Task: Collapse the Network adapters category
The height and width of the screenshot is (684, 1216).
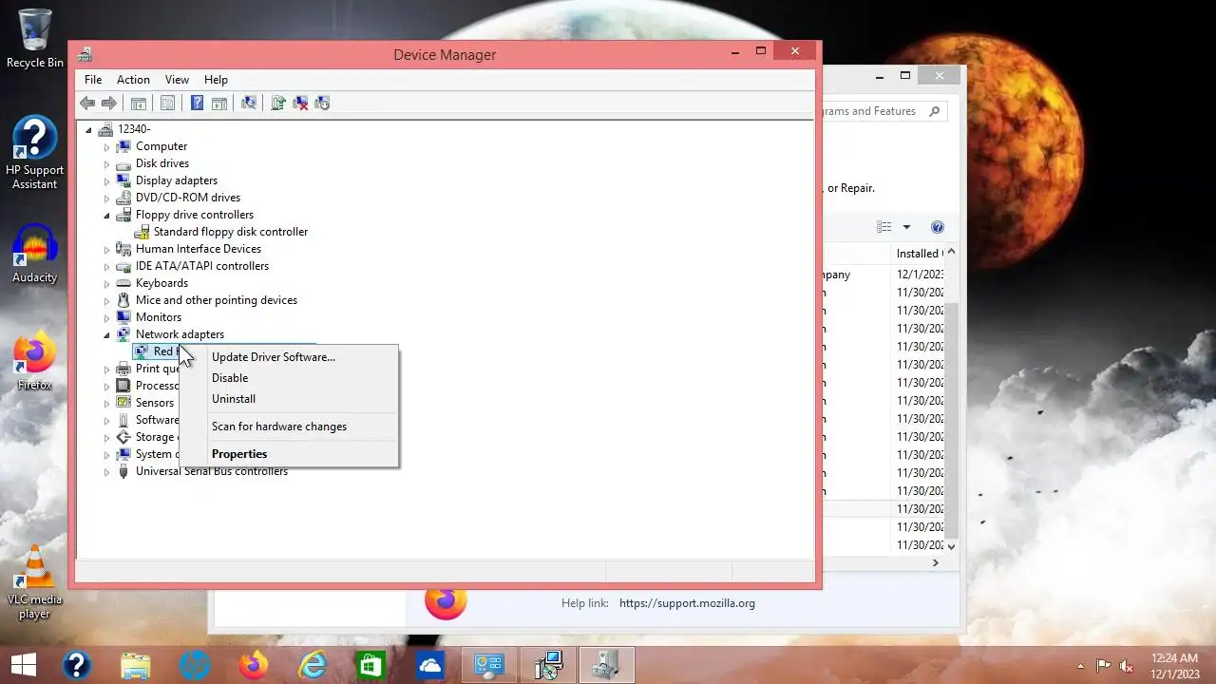Action: 106,334
